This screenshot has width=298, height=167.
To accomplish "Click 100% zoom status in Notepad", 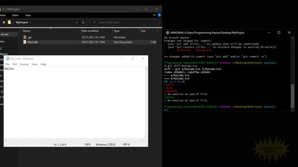I will pos(88,144).
